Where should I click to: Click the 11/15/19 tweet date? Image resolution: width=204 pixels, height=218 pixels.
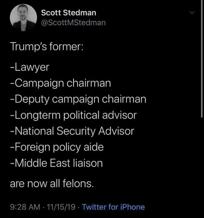pos(61,207)
